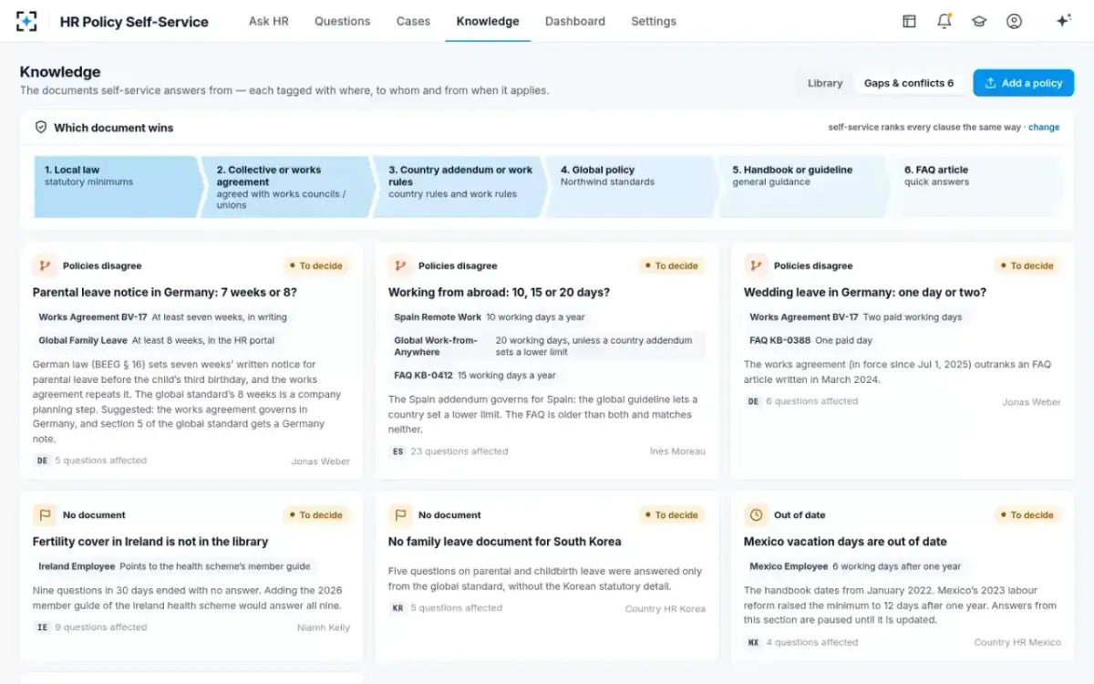Viewport: 1094px width, 684px height.
Task: Open Mexico vacation days are out of date
Action: click(845, 542)
